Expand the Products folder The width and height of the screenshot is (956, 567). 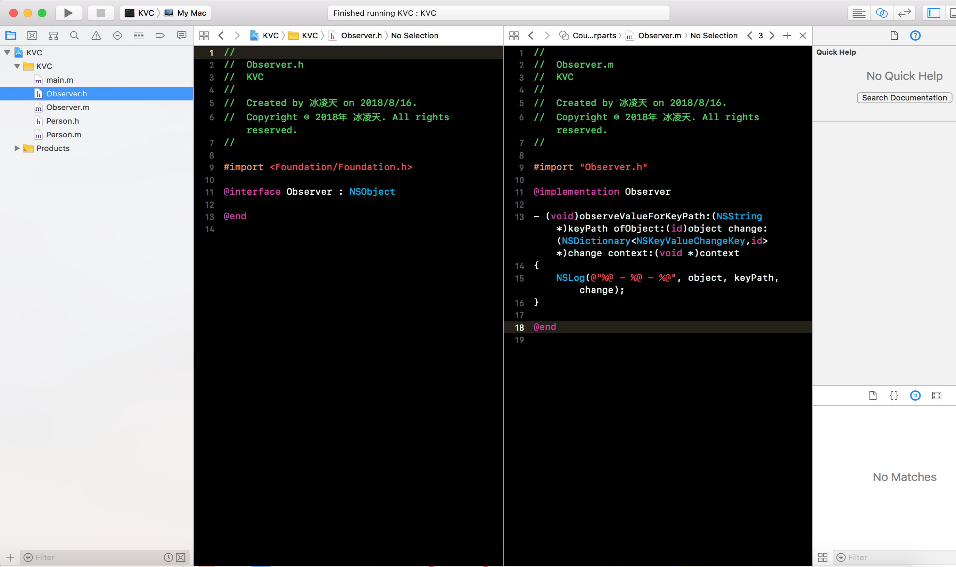click(17, 148)
